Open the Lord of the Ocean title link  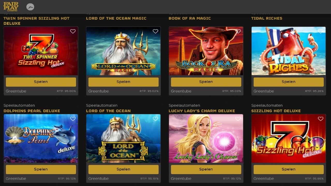click(x=108, y=111)
